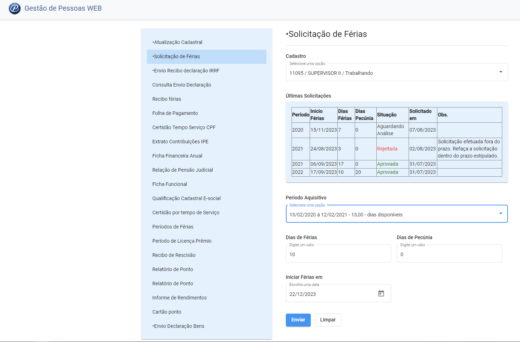Click the Aguardando Análise status cell

pyautogui.click(x=392, y=130)
